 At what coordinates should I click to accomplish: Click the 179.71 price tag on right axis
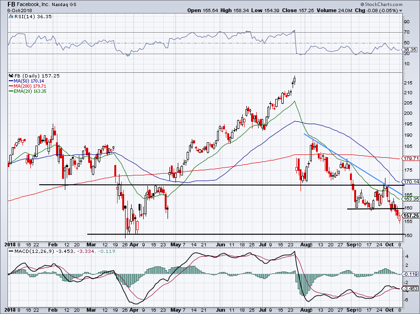411,159
